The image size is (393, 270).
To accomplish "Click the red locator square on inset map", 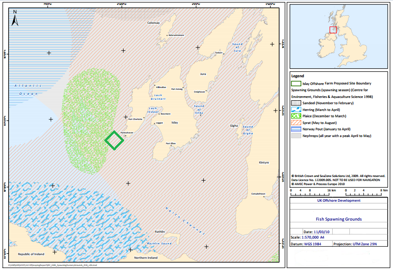I will point(333,30).
